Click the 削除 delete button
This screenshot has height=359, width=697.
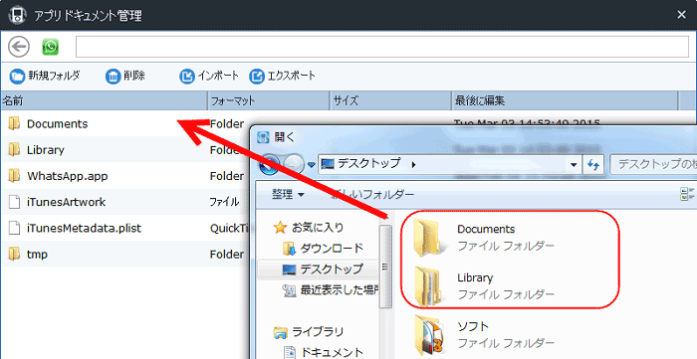pyautogui.click(x=125, y=76)
